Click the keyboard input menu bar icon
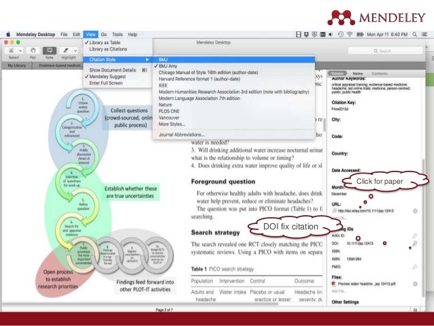 tap(322, 34)
